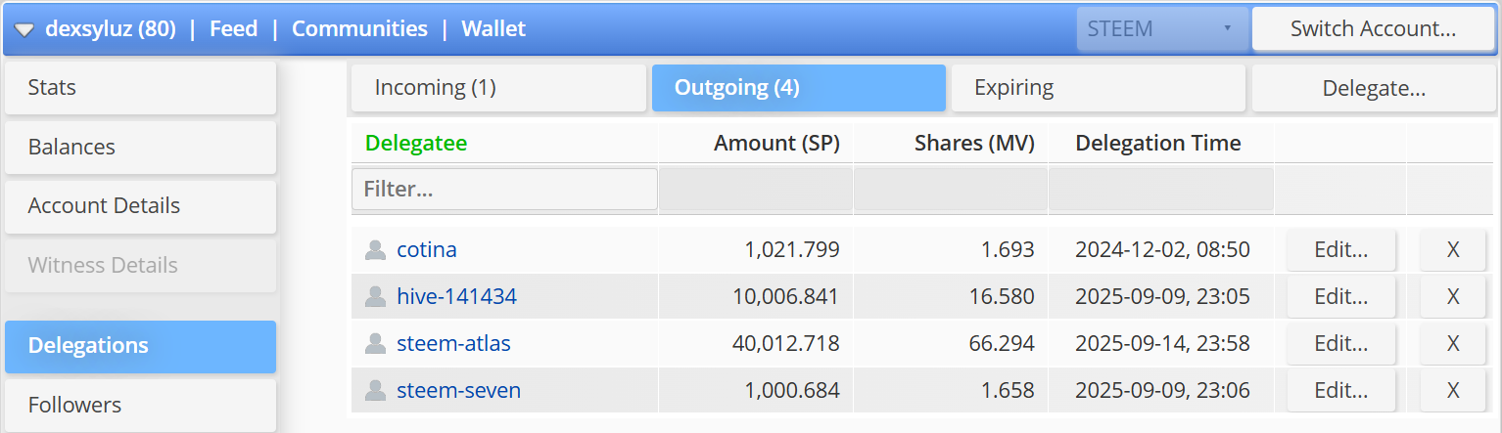Sort by Delegatee column header
This screenshot has height=433, width=1502.
pyautogui.click(x=416, y=144)
